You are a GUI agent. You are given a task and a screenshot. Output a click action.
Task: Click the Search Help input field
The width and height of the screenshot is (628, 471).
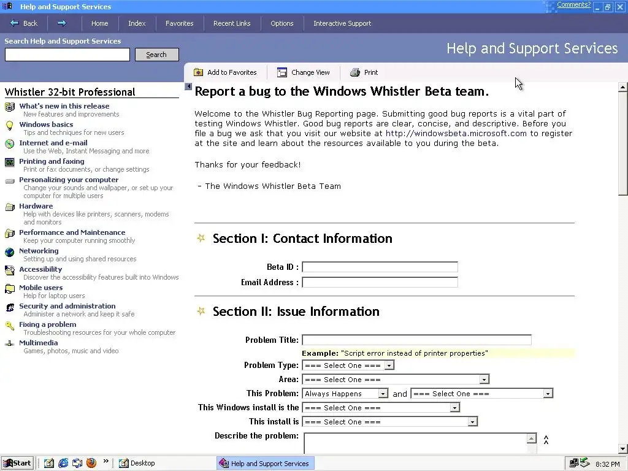pyautogui.click(x=67, y=55)
